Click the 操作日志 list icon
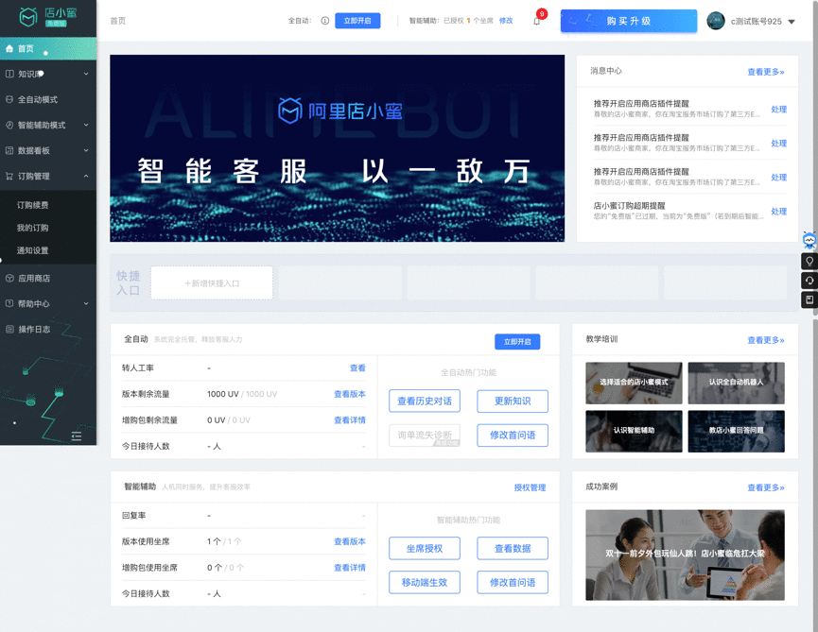Screen dimensions: 818x632 pyautogui.click(x=9, y=330)
